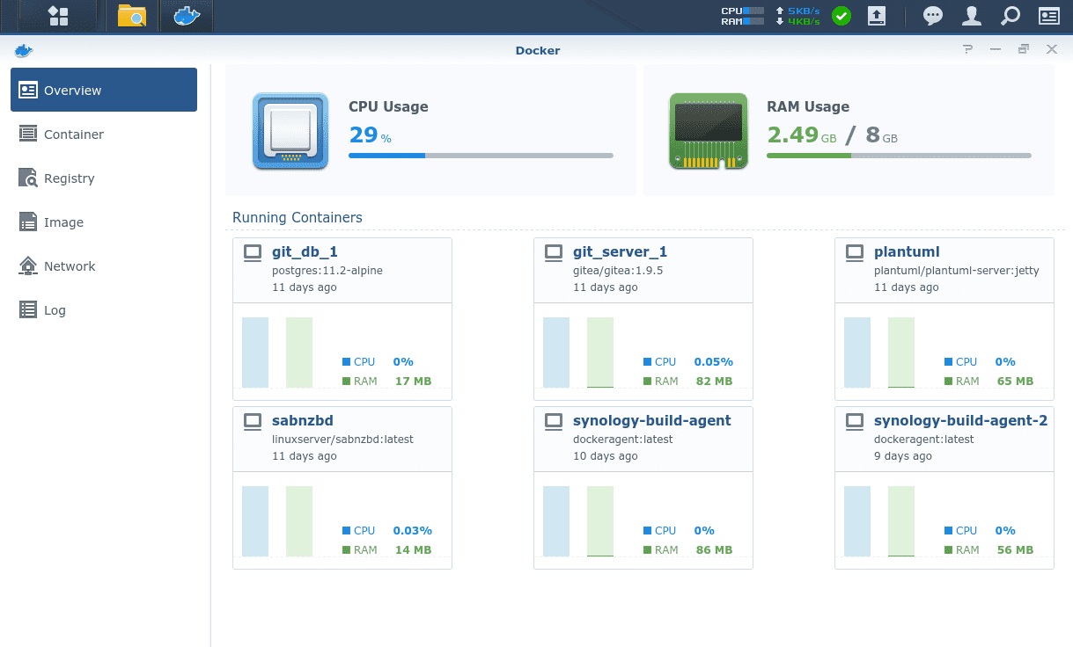The width and height of the screenshot is (1073, 647).
Task: Click the Docker help question mark
Action: pyautogui.click(x=968, y=49)
